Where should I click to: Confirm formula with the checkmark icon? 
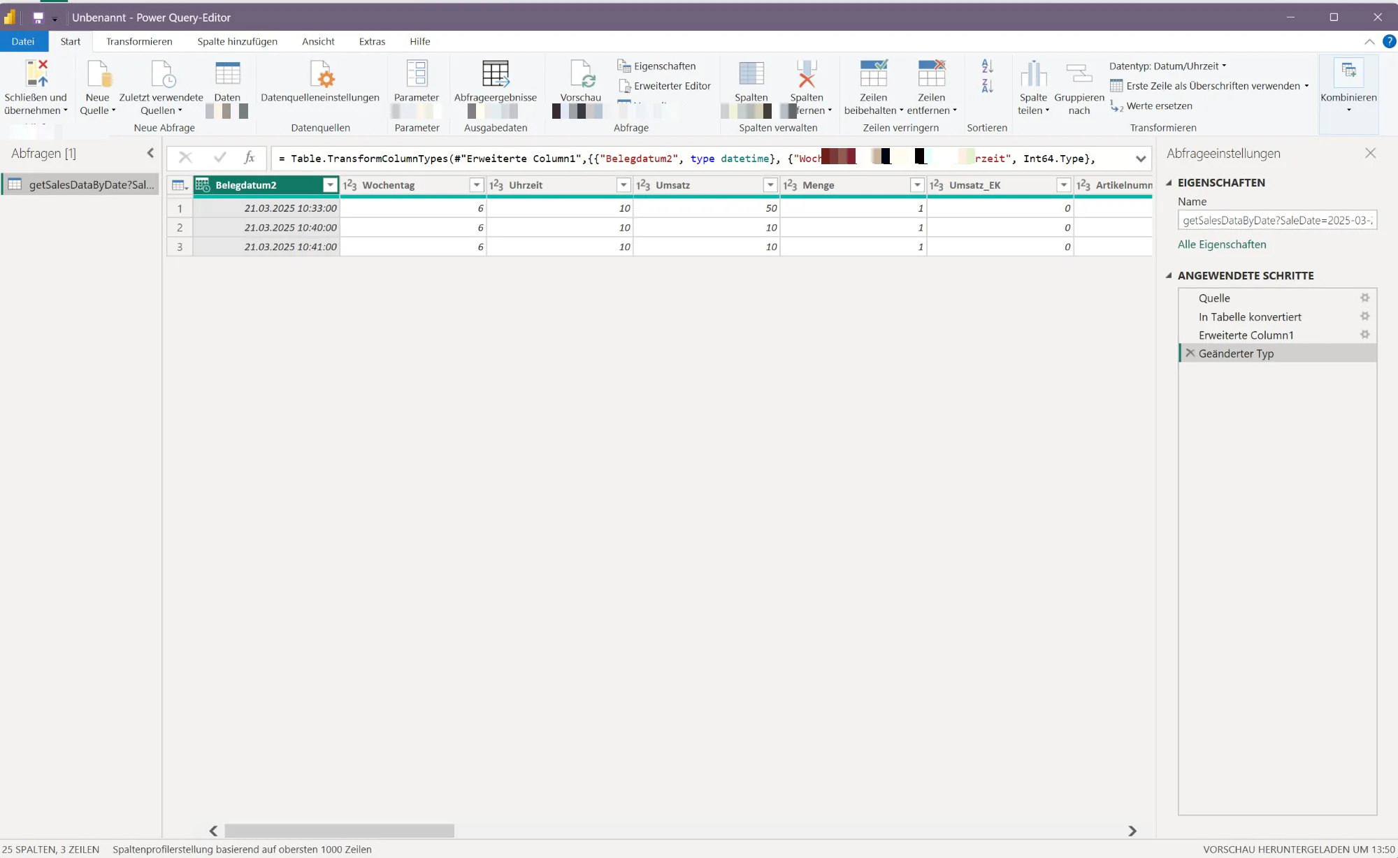219,158
